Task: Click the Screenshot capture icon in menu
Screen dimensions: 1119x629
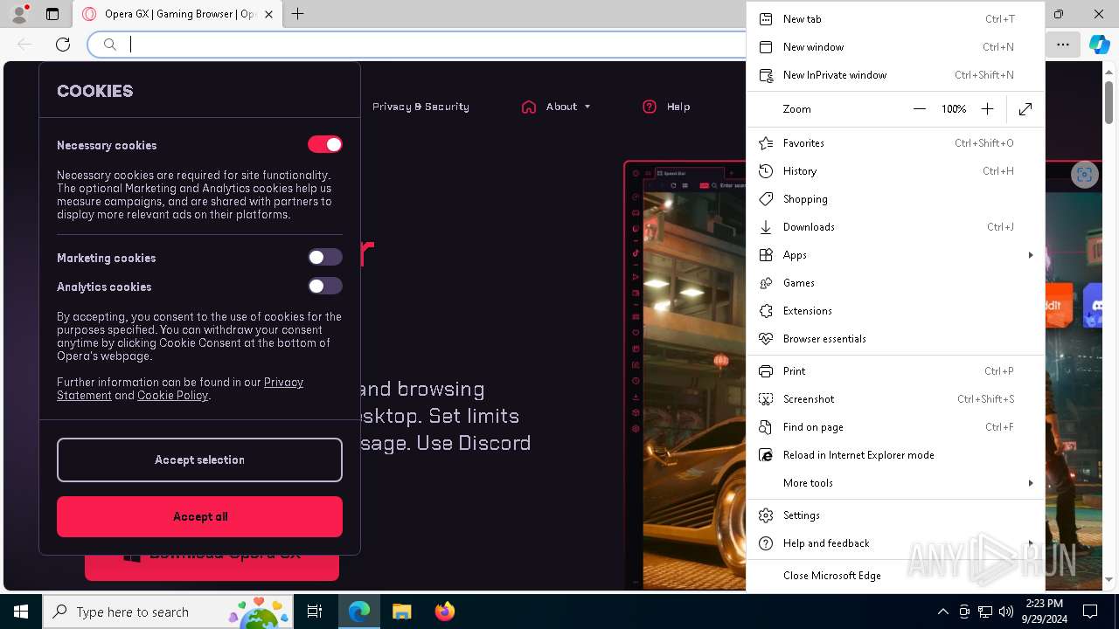Action: (x=766, y=399)
